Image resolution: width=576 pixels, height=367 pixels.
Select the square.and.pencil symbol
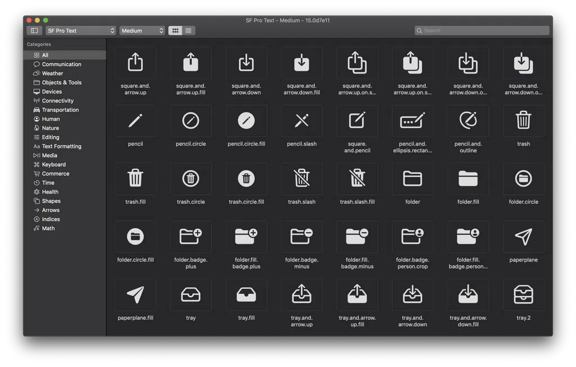click(x=357, y=121)
